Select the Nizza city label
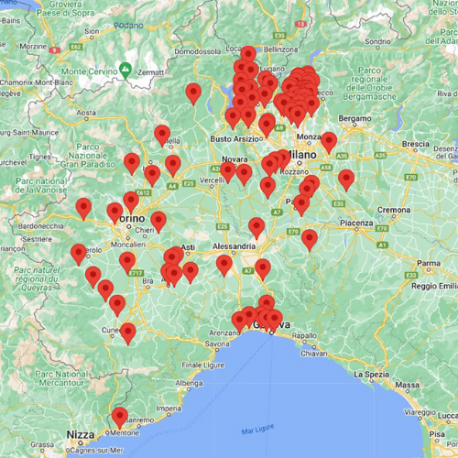Screen dimensions: 458x458 81,434
